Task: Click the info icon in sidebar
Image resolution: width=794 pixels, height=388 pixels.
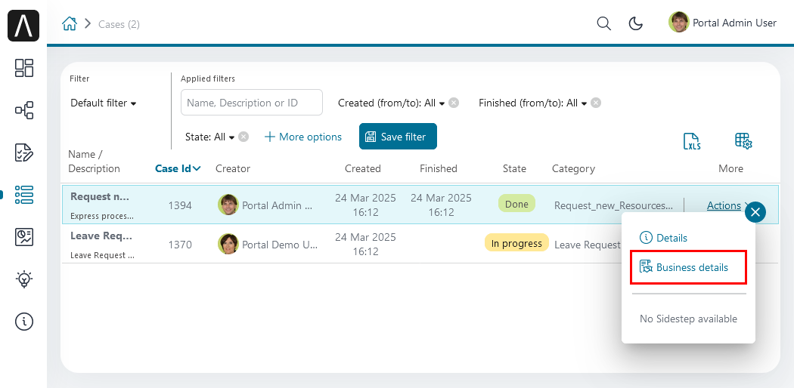Action: click(x=23, y=321)
